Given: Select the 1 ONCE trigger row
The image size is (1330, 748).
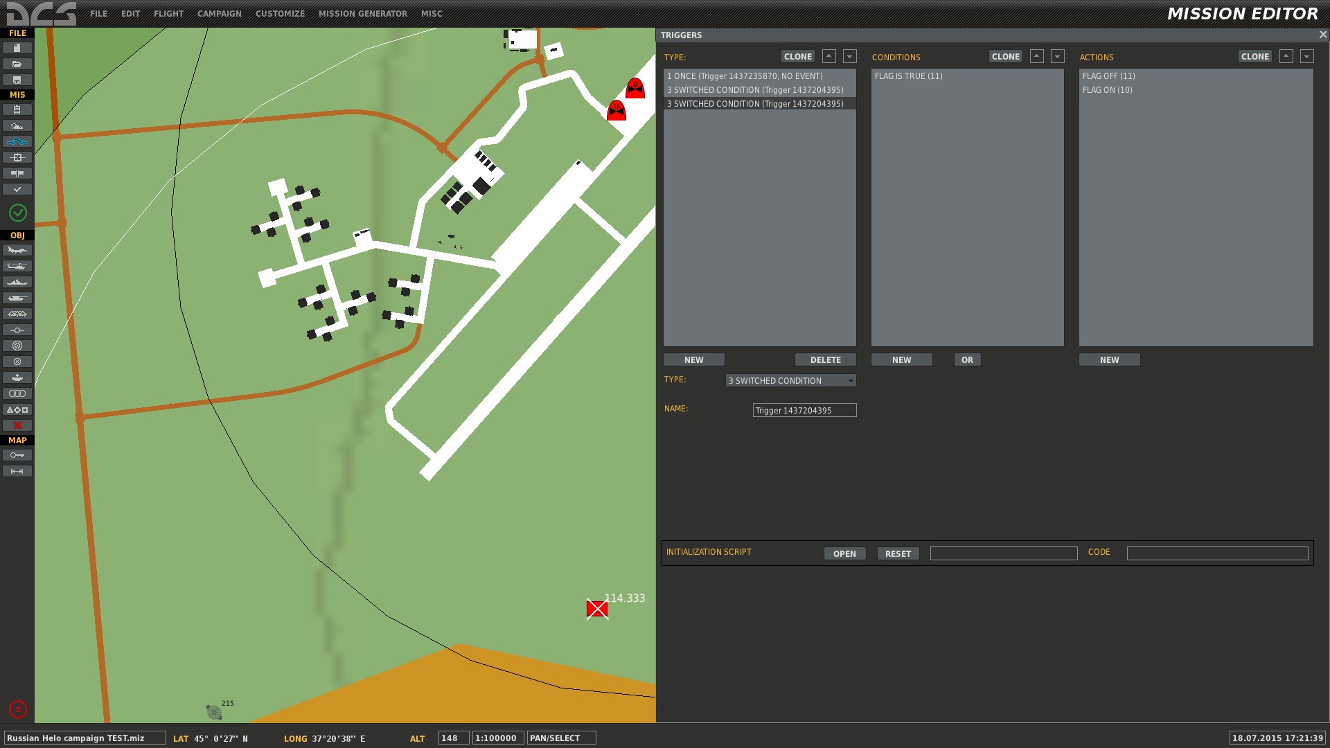Looking at the screenshot, I should 760,76.
